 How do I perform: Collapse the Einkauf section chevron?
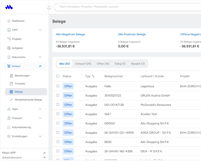40,66
